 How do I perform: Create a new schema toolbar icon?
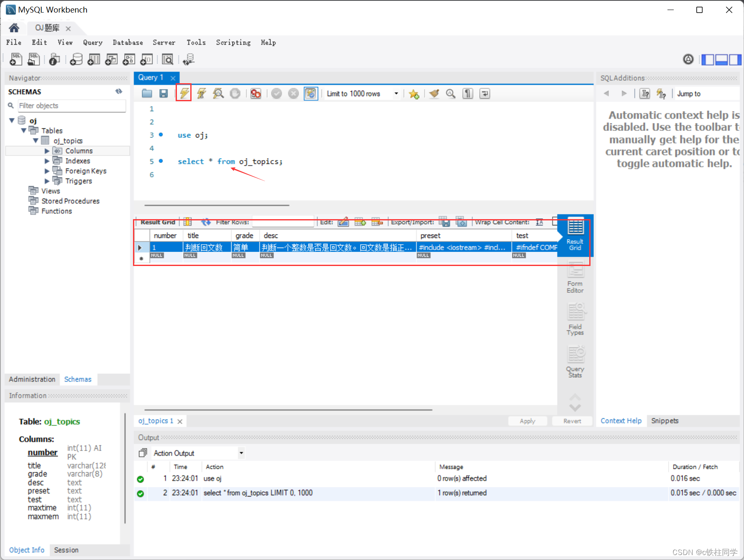pos(76,59)
